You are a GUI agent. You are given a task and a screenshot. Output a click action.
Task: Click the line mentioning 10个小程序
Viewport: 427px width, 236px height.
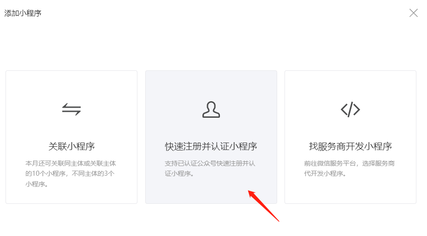point(70,173)
